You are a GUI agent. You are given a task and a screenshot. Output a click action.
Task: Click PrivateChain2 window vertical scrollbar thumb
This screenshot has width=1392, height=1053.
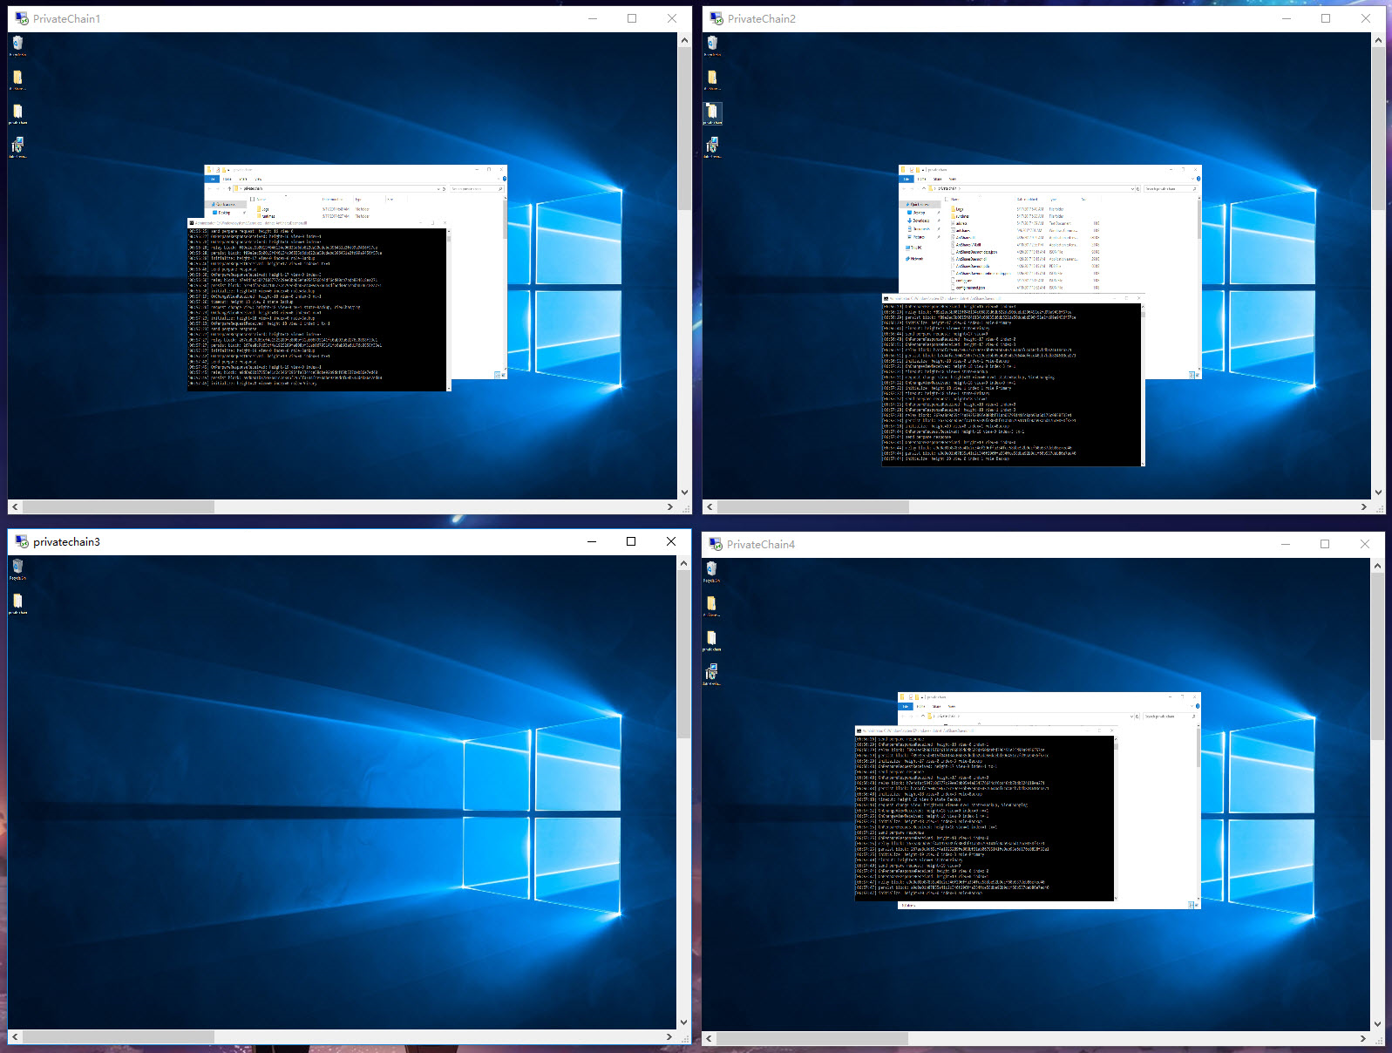click(x=1378, y=129)
